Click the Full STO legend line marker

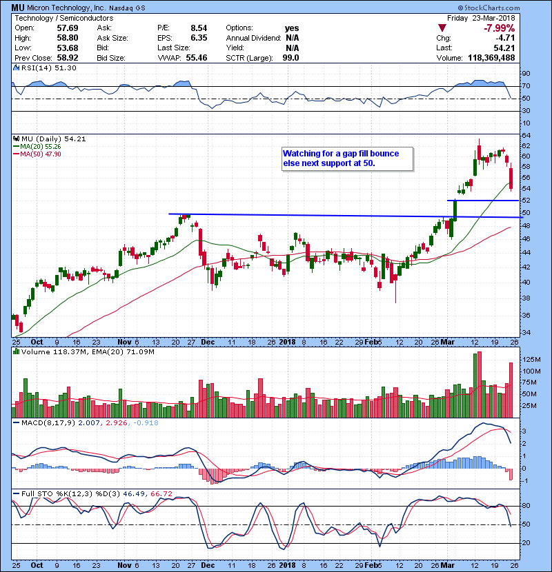(x=16, y=495)
